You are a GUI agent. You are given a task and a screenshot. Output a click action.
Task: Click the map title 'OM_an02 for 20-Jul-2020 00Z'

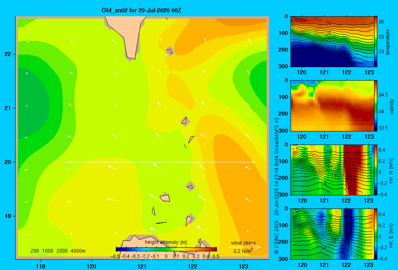(141, 10)
